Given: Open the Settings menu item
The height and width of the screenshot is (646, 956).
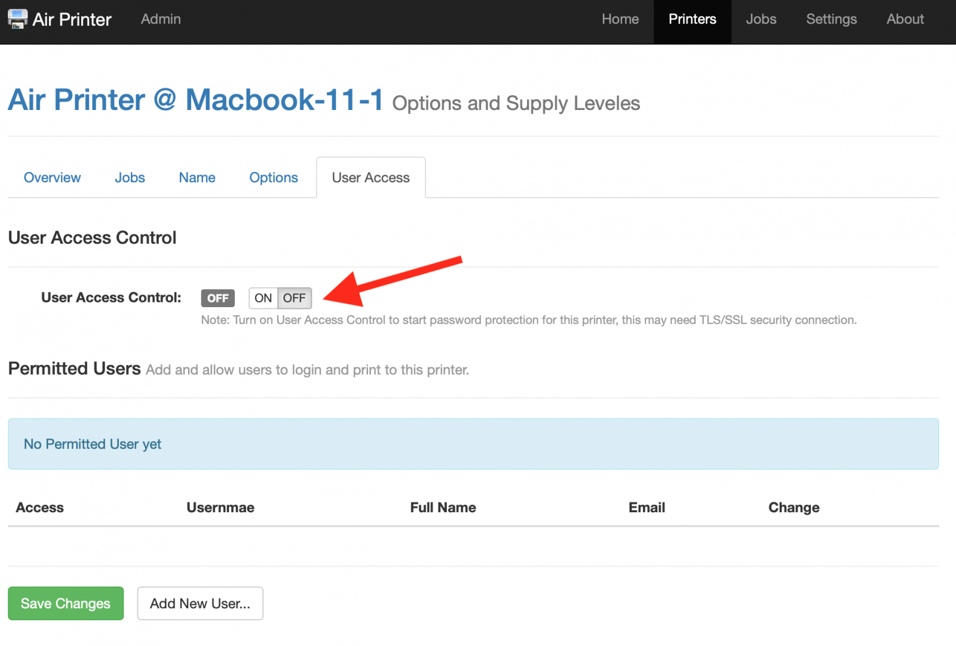Looking at the screenshot, I should point(832,19).
